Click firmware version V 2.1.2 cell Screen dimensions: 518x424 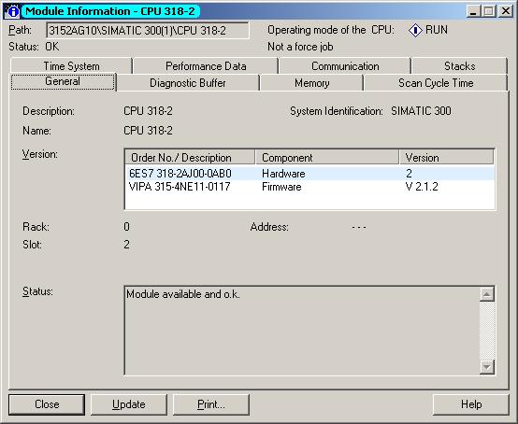click(422, 187)
